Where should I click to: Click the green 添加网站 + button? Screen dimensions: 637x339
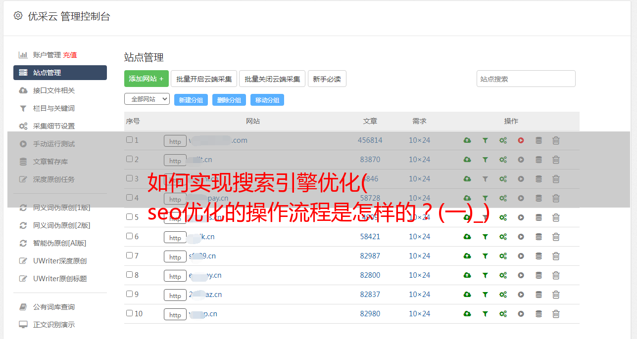pyautogui.click(x=147, y=79)
